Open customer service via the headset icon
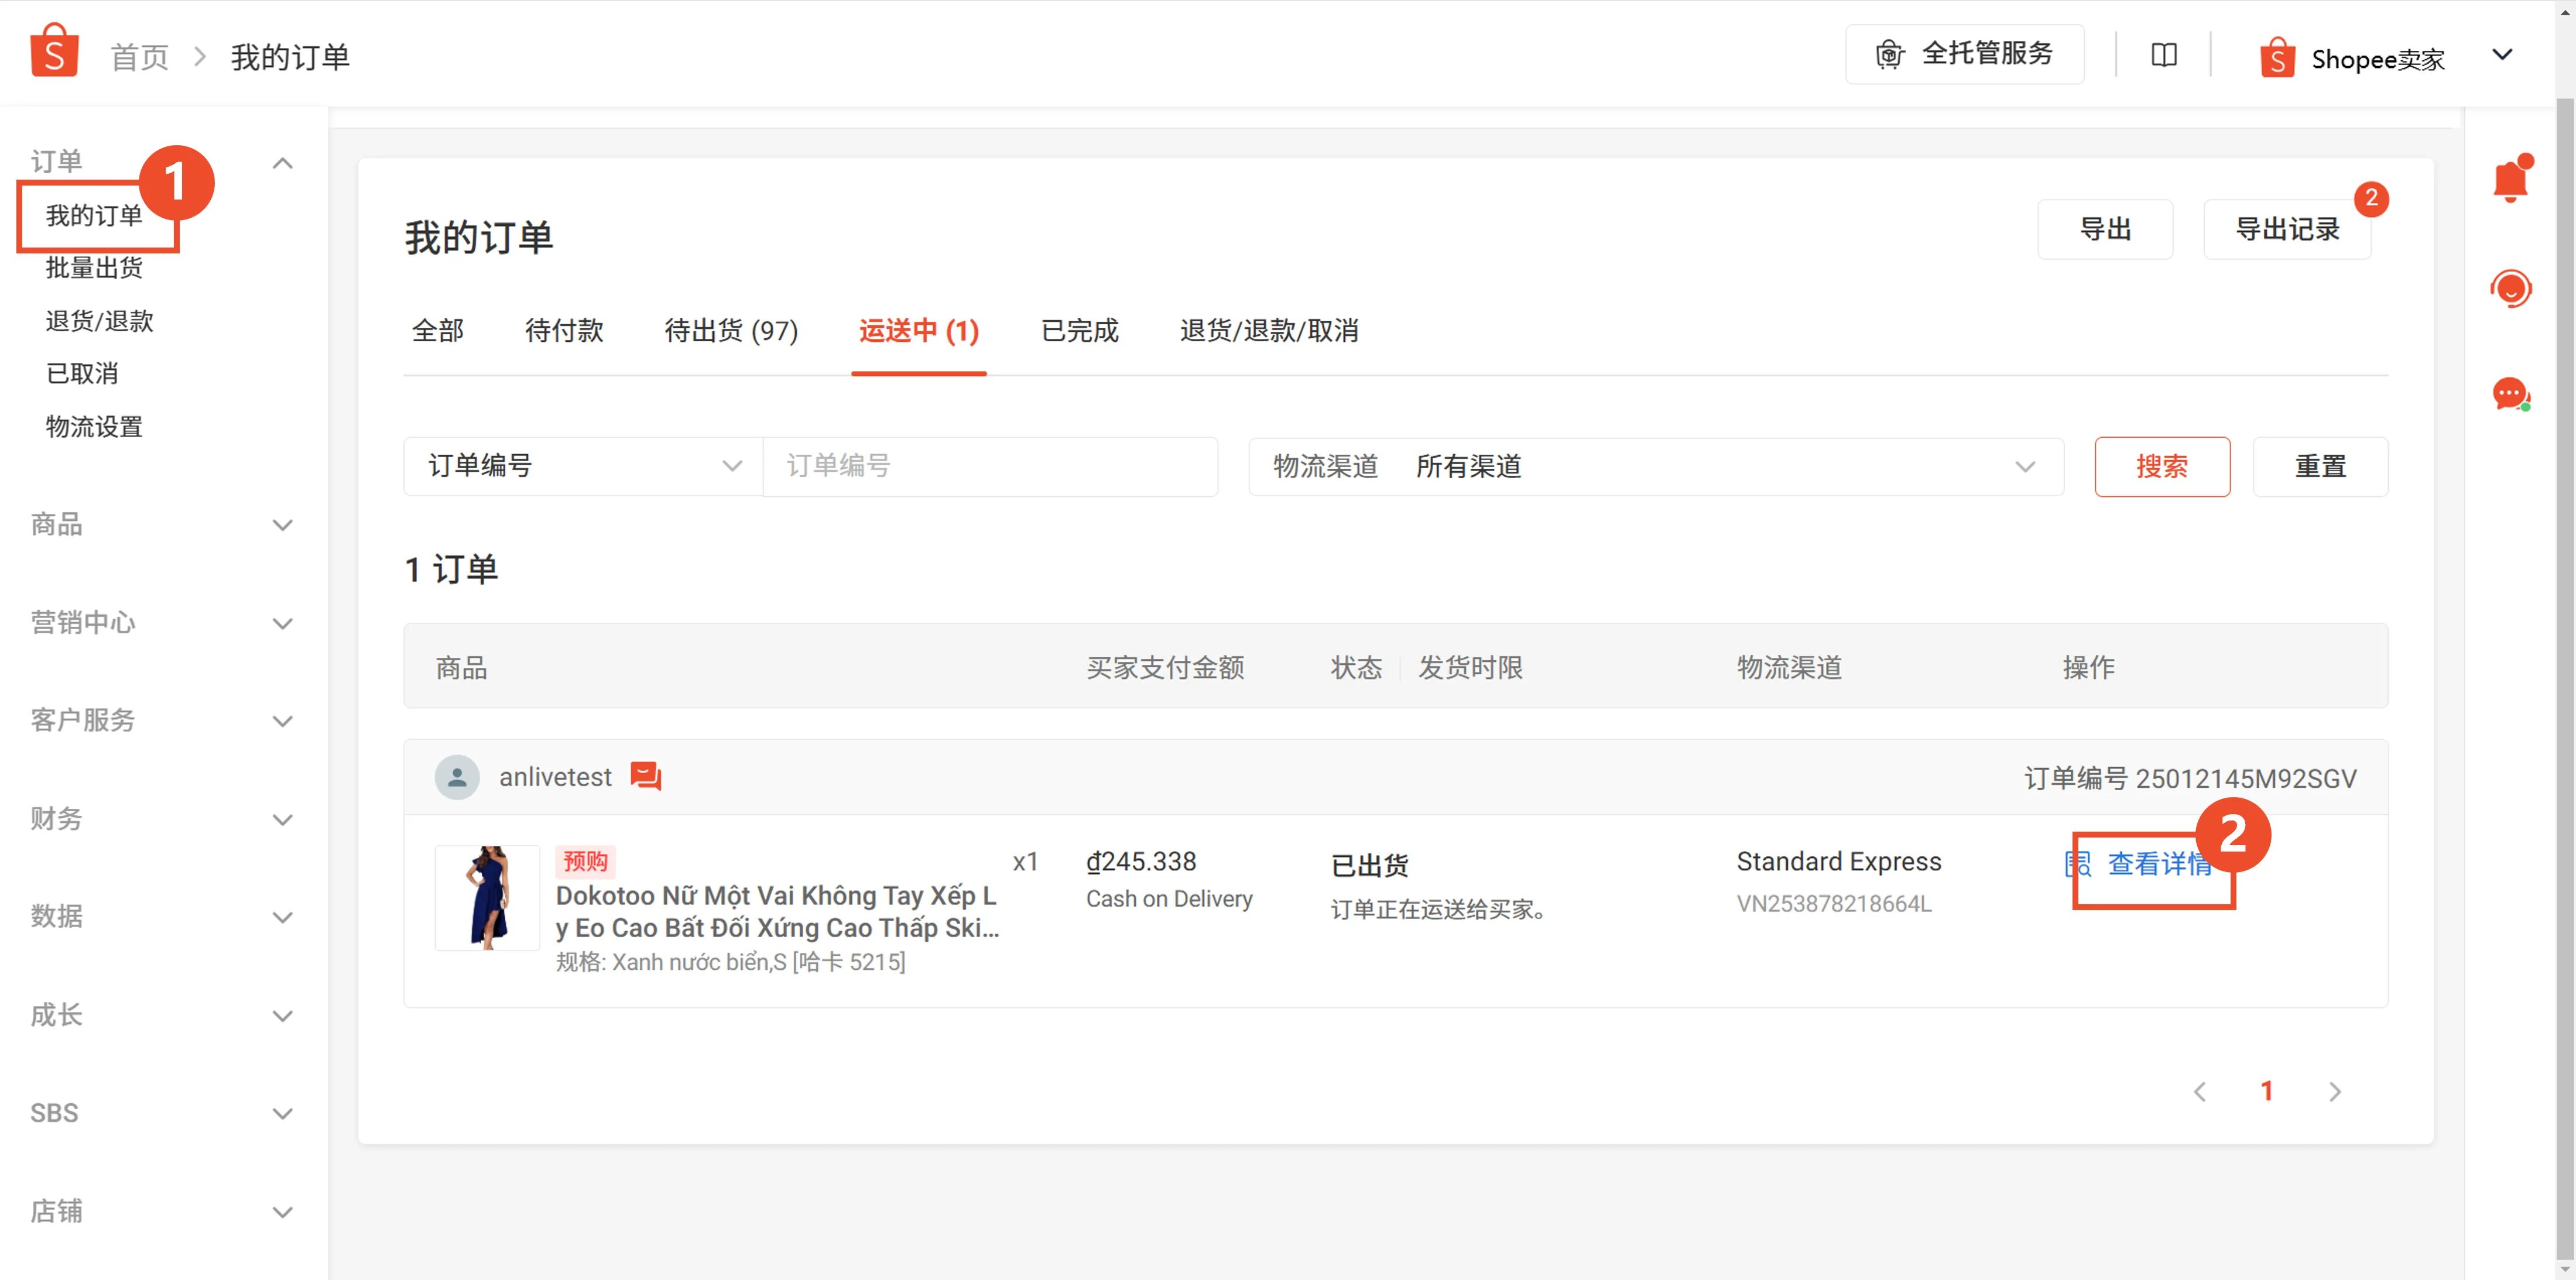This screenshot has height=1280, width=2576. point(2512,289)
